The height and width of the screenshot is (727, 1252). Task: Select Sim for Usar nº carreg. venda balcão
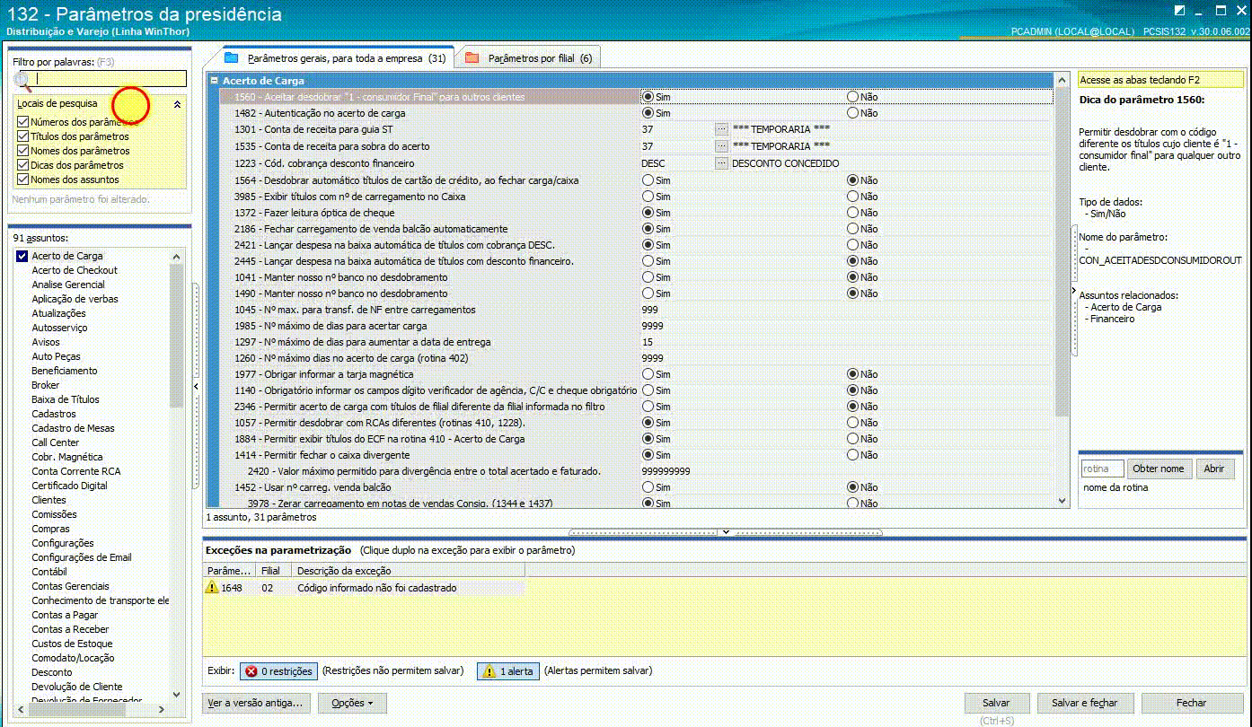point(648,487)
